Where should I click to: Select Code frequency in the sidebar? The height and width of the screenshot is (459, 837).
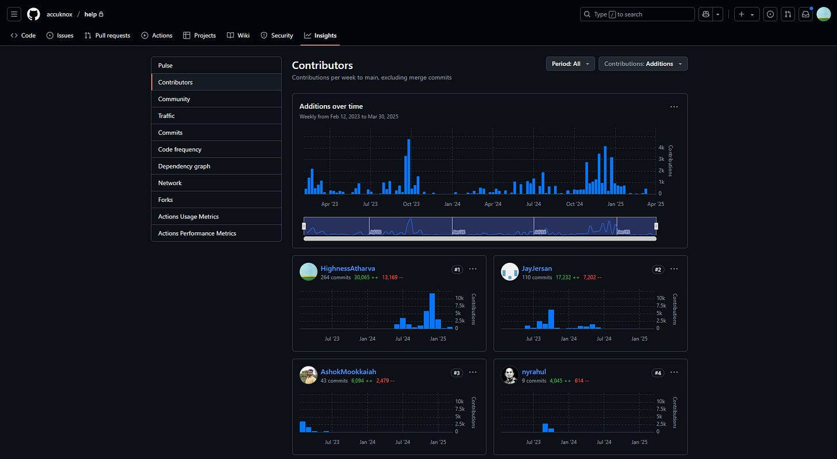coord(216,149)
